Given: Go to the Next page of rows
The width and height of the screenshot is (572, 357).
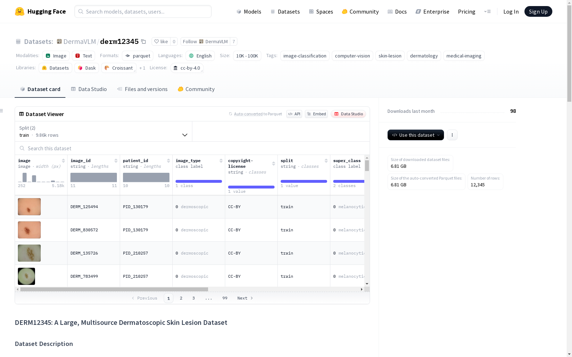Looking at the screenshot, I should [245, 298].
